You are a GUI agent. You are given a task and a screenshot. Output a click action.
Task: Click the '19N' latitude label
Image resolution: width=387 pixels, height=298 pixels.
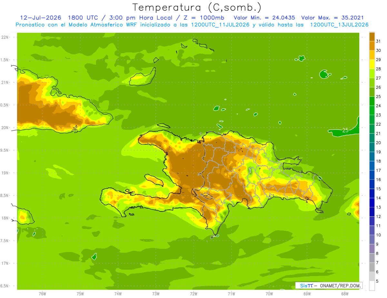(x=5, y=173)
